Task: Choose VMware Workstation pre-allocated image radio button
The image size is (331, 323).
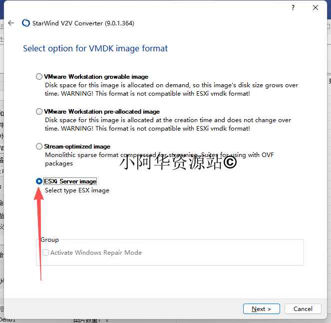Action: [x=39, y=112]
